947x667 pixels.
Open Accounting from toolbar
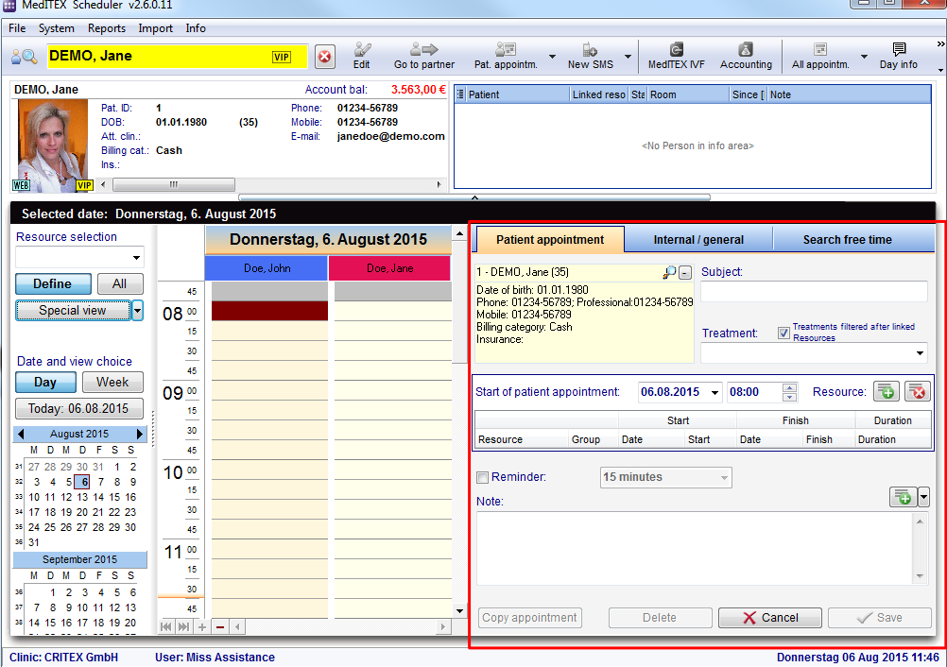pos(746,56)
